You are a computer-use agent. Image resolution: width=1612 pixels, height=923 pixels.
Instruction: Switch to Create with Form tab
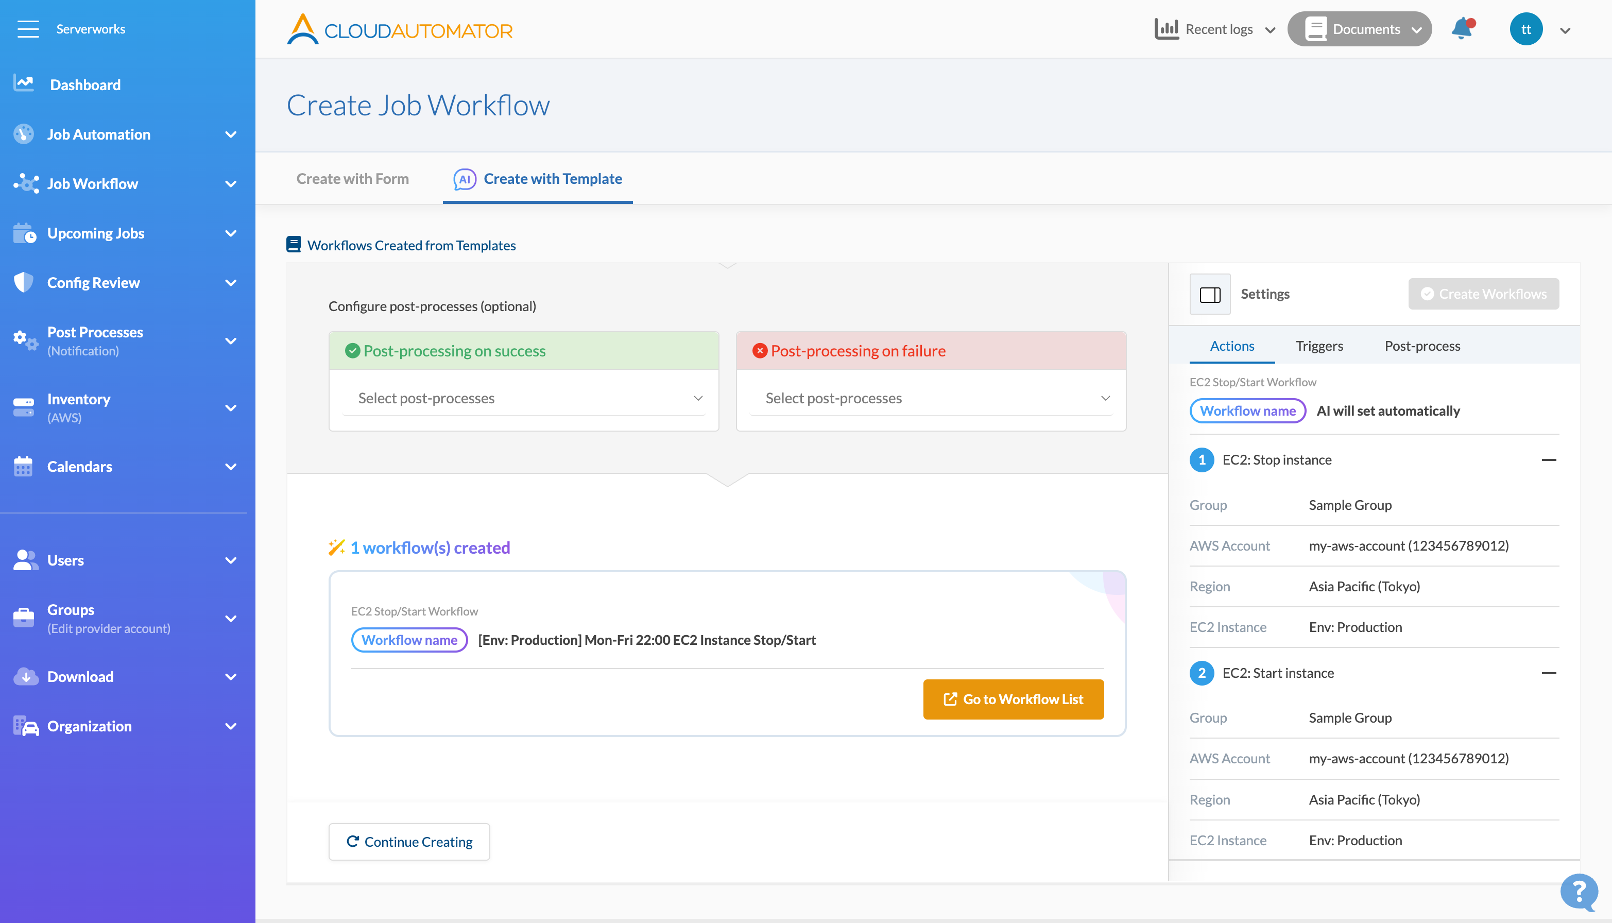click(352, 179)
